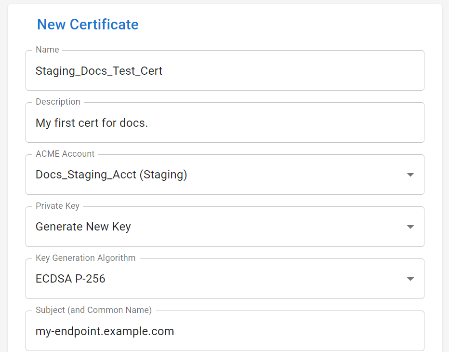The image size is (449, 352).
Task: Focus the ACME Account combo box
Action: pyautogui.click(x=225, y=175)
